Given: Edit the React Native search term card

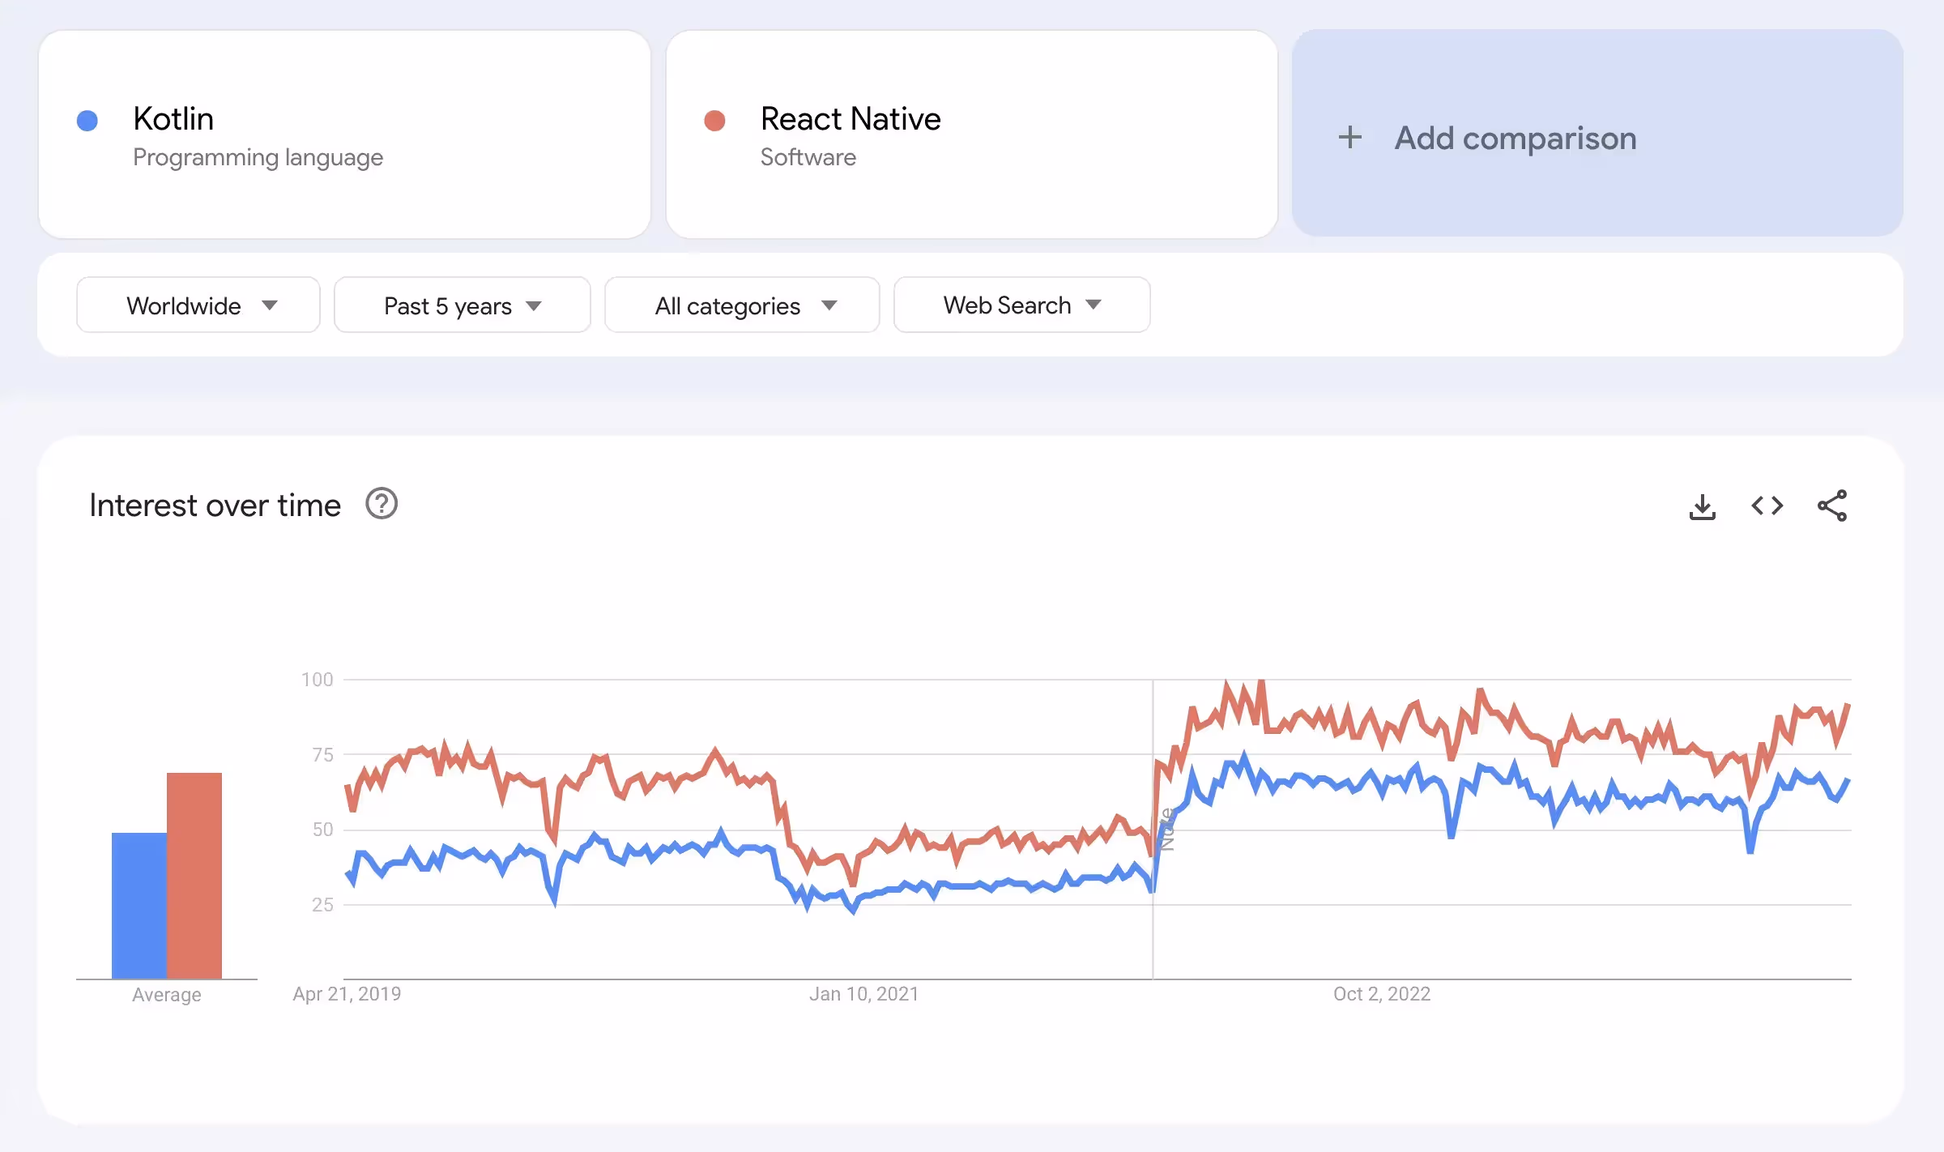Looking at the screenshot, I should pyautogui.click(x=971, y=135).
